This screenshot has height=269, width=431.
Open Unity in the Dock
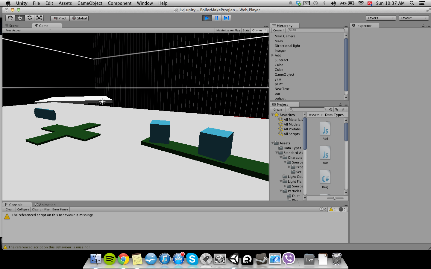point(234,259)
